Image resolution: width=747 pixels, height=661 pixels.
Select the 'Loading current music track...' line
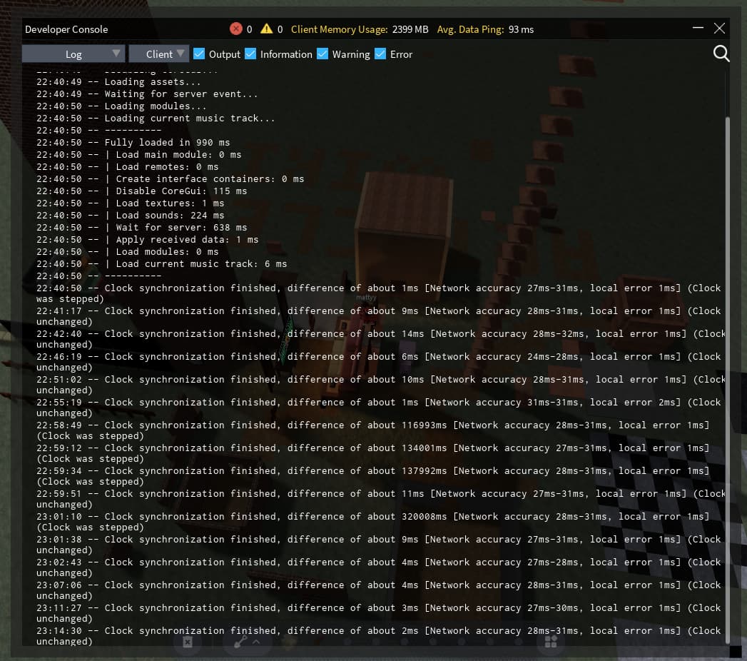click(156, 118)
